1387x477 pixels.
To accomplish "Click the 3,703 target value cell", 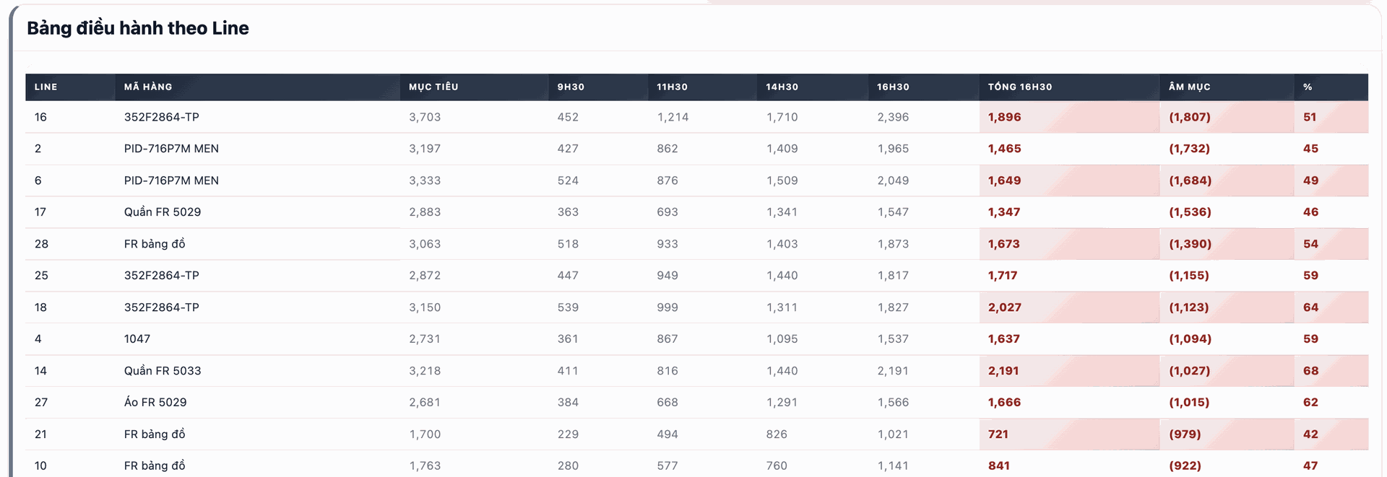I will (x=425, y=117).
